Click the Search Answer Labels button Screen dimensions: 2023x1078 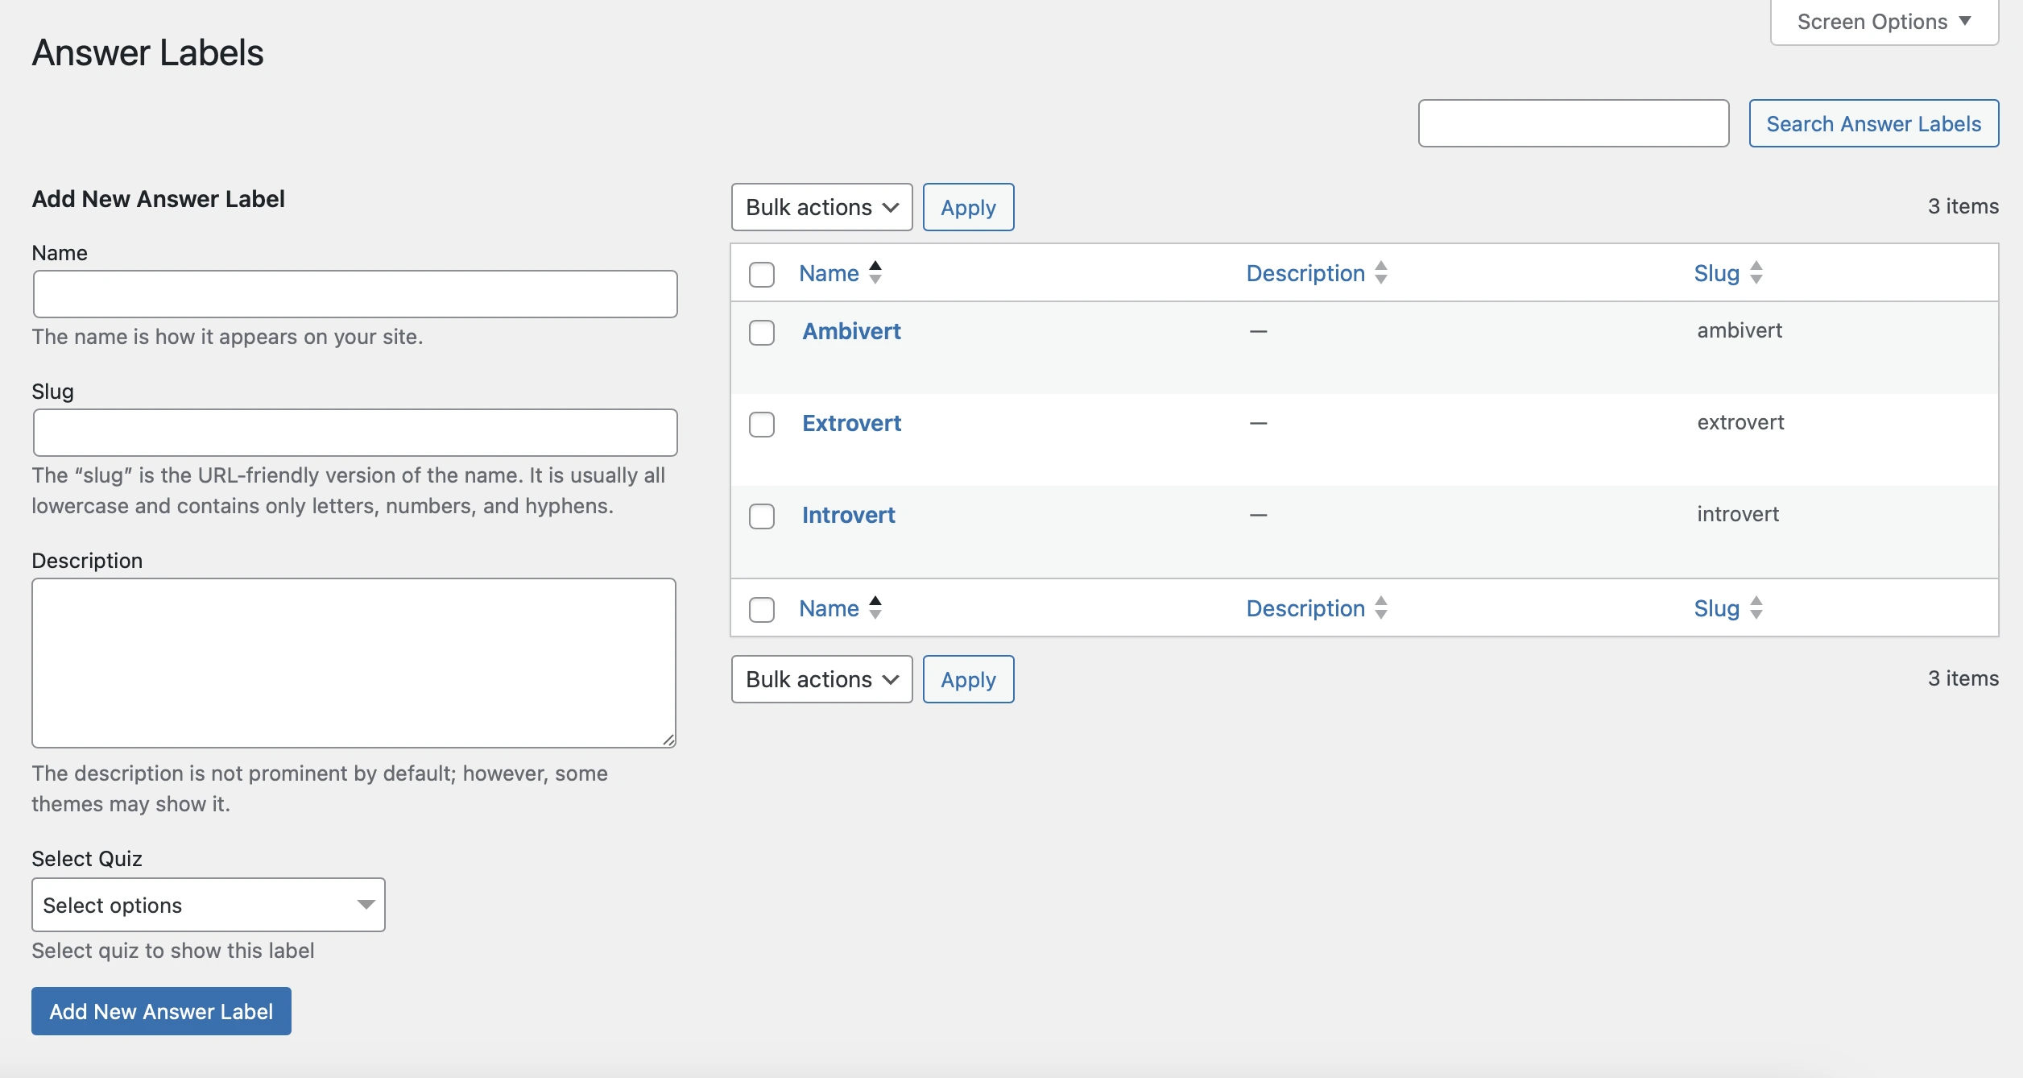pyautogui.click(x=1873, y=124)
